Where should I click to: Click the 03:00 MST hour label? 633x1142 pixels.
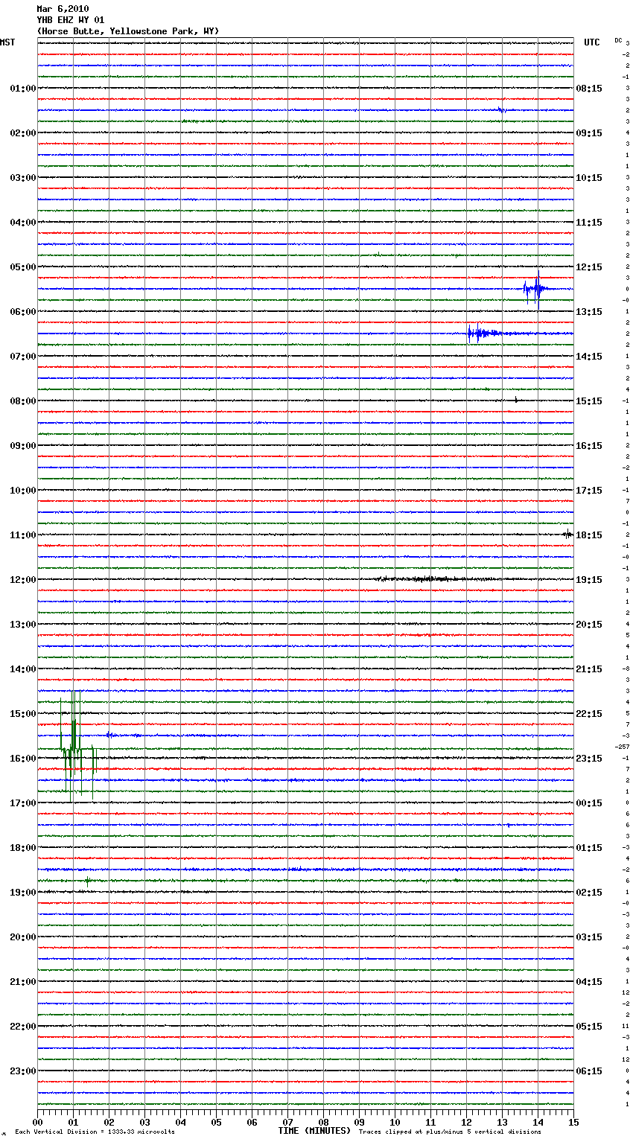click(x=23, y=178)
